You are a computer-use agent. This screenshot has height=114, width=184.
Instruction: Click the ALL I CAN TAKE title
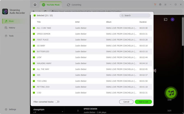click(44, 28)
